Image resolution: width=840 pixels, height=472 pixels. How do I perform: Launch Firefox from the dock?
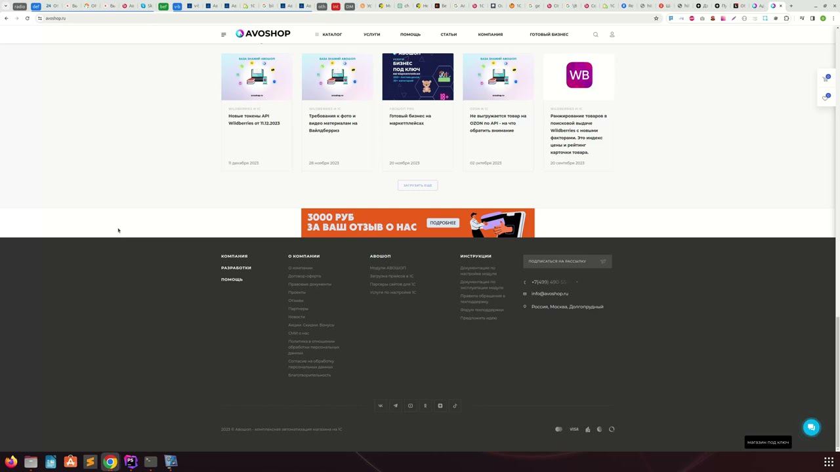pyautogui.click(x=11, y=462)
